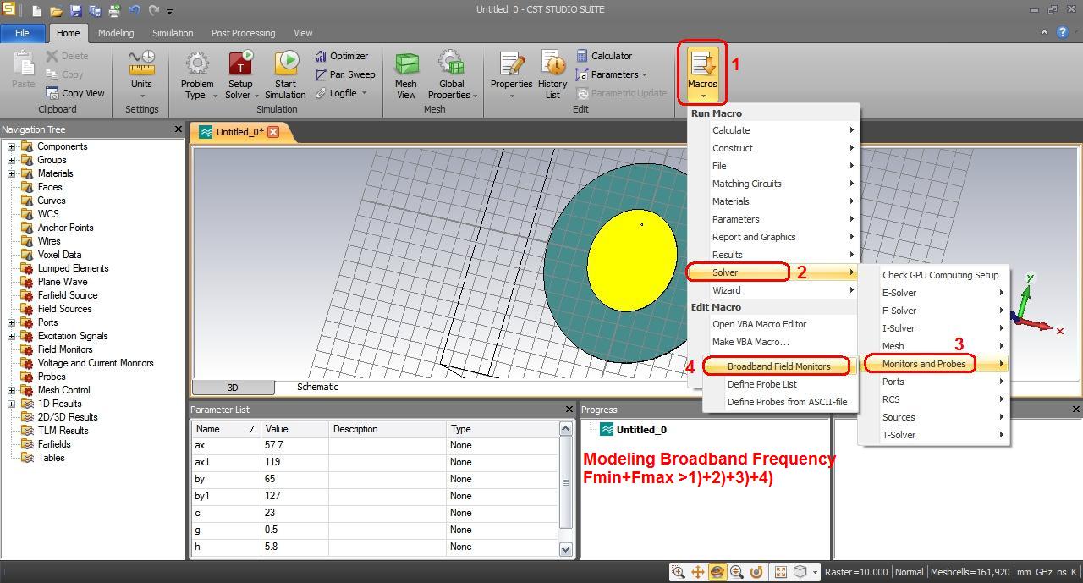Select the rotate view tool in status bar

[x=717, y=572]
